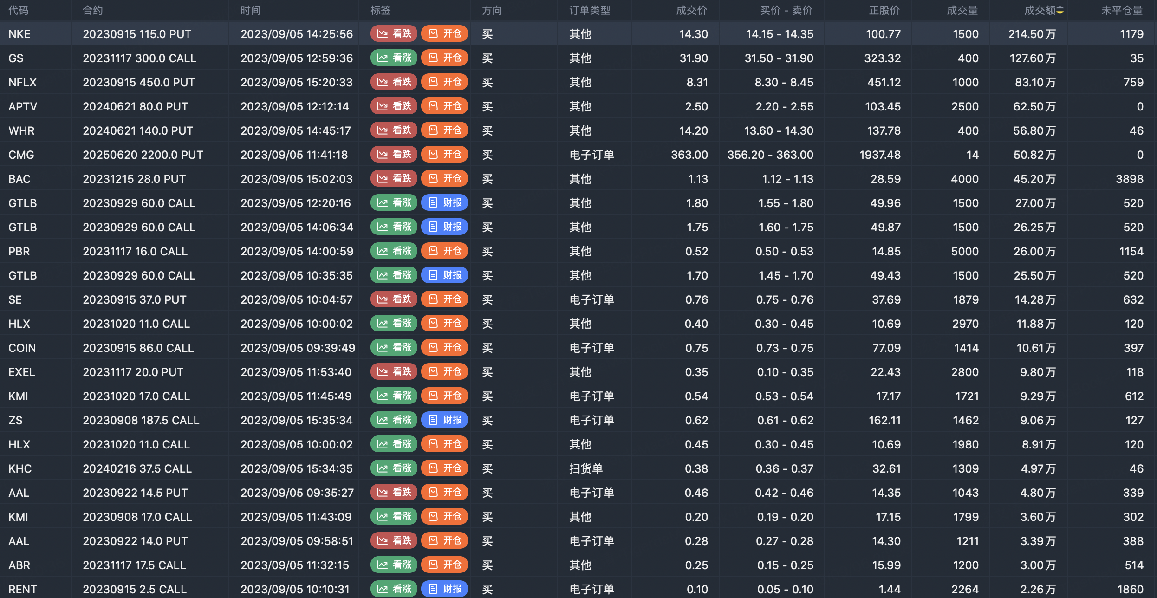Click the first GTLB row's 财报 earnings tag
The width and height of the screenshot is (1157, 598).
tap(444, 203)
